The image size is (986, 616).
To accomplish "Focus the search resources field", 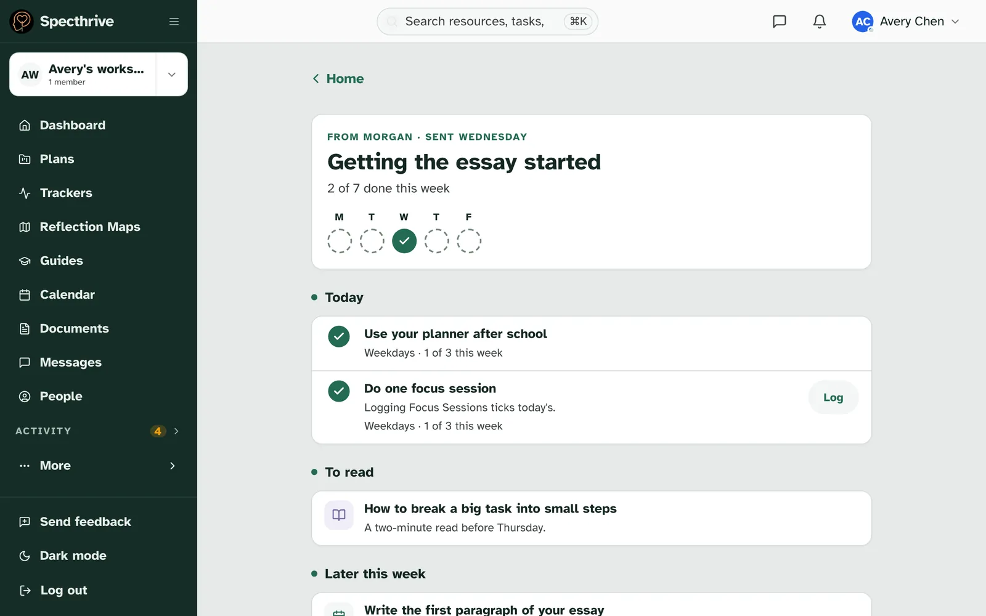I will point(487,22).
